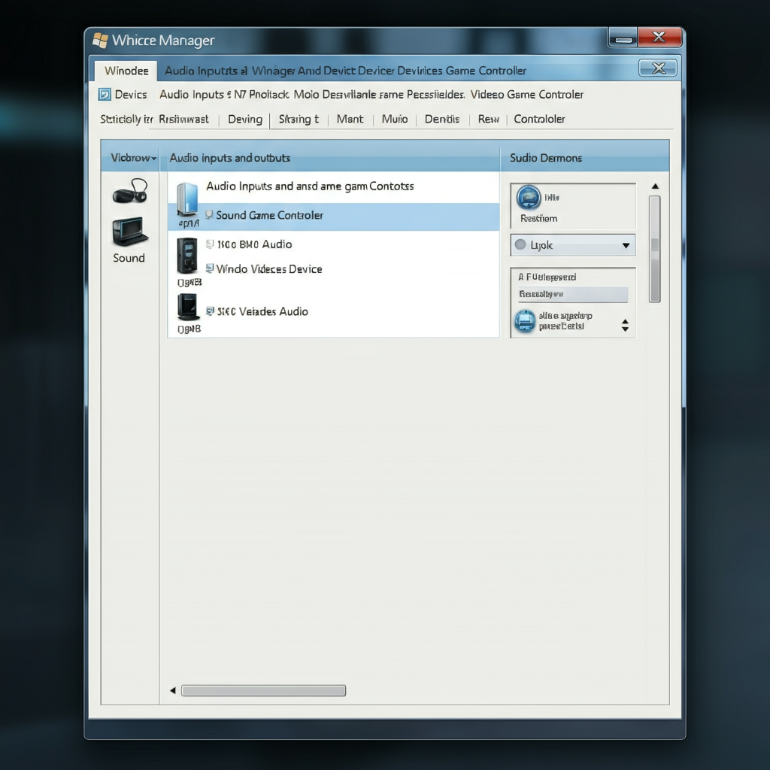Screen dimensions: 770x770
Task: Open the Deving menu
Action: click(x=244, y=119)
